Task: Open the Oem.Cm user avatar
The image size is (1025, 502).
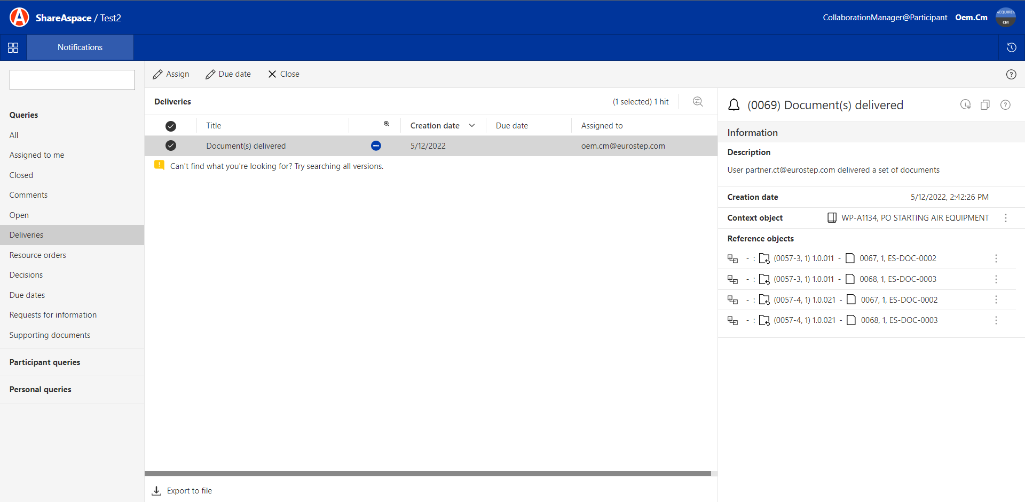Action: point(1005,18)
